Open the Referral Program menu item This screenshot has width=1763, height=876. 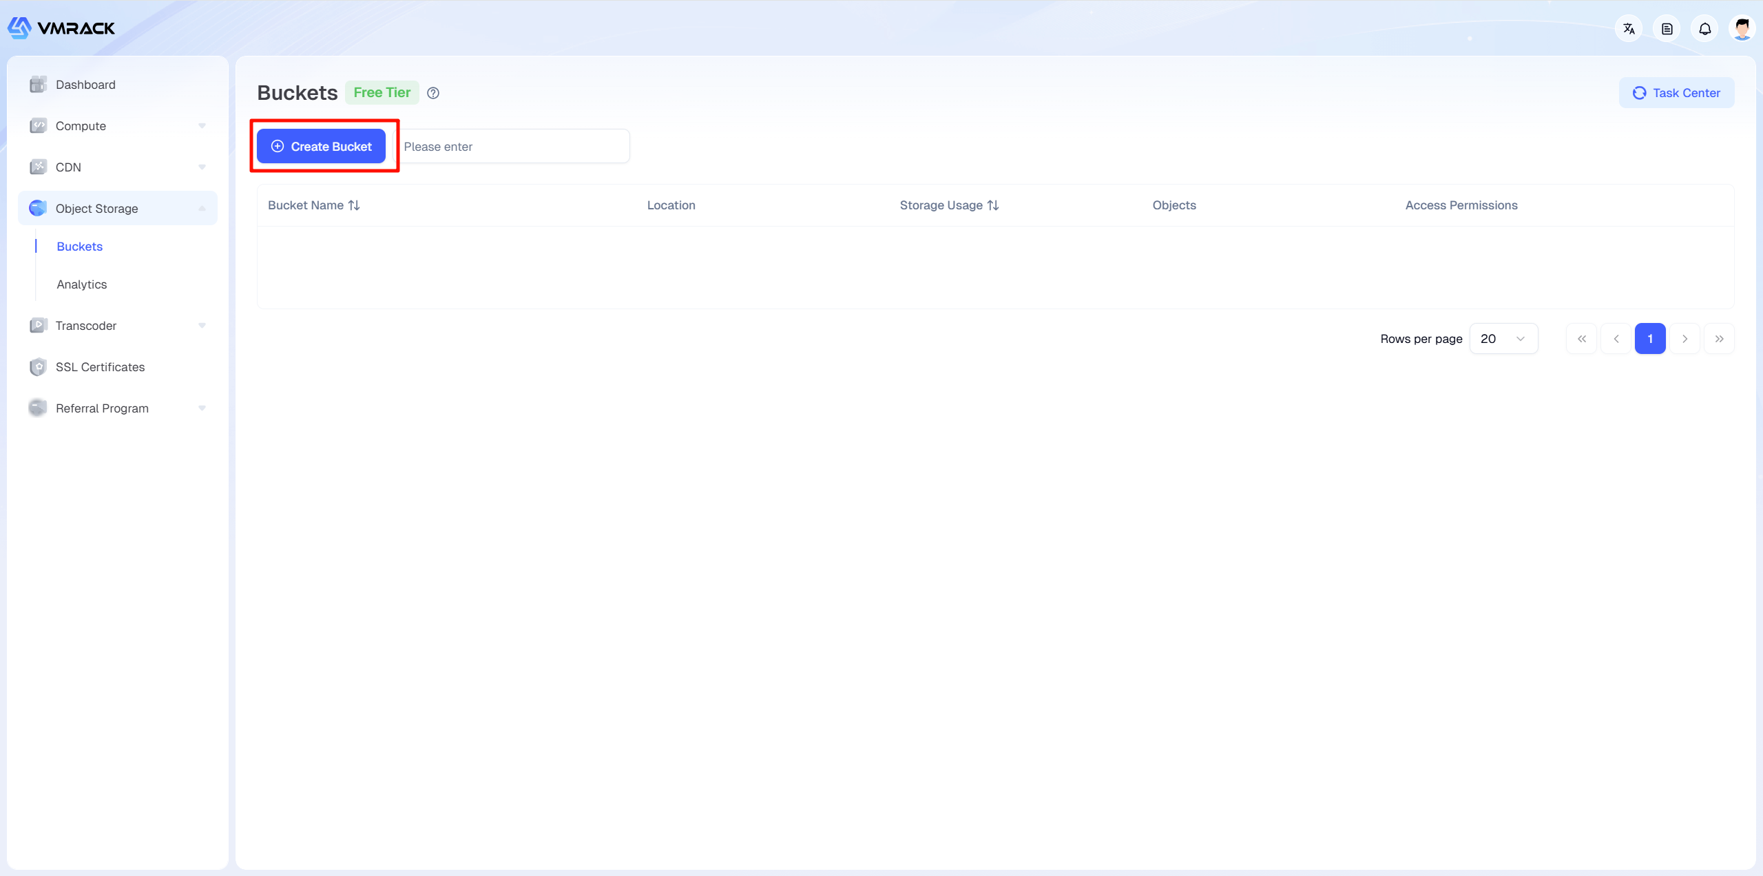(118, 408)
